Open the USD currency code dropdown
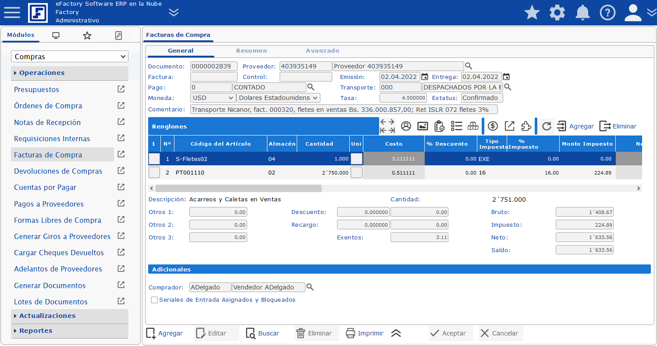 (x=213, y=98)
